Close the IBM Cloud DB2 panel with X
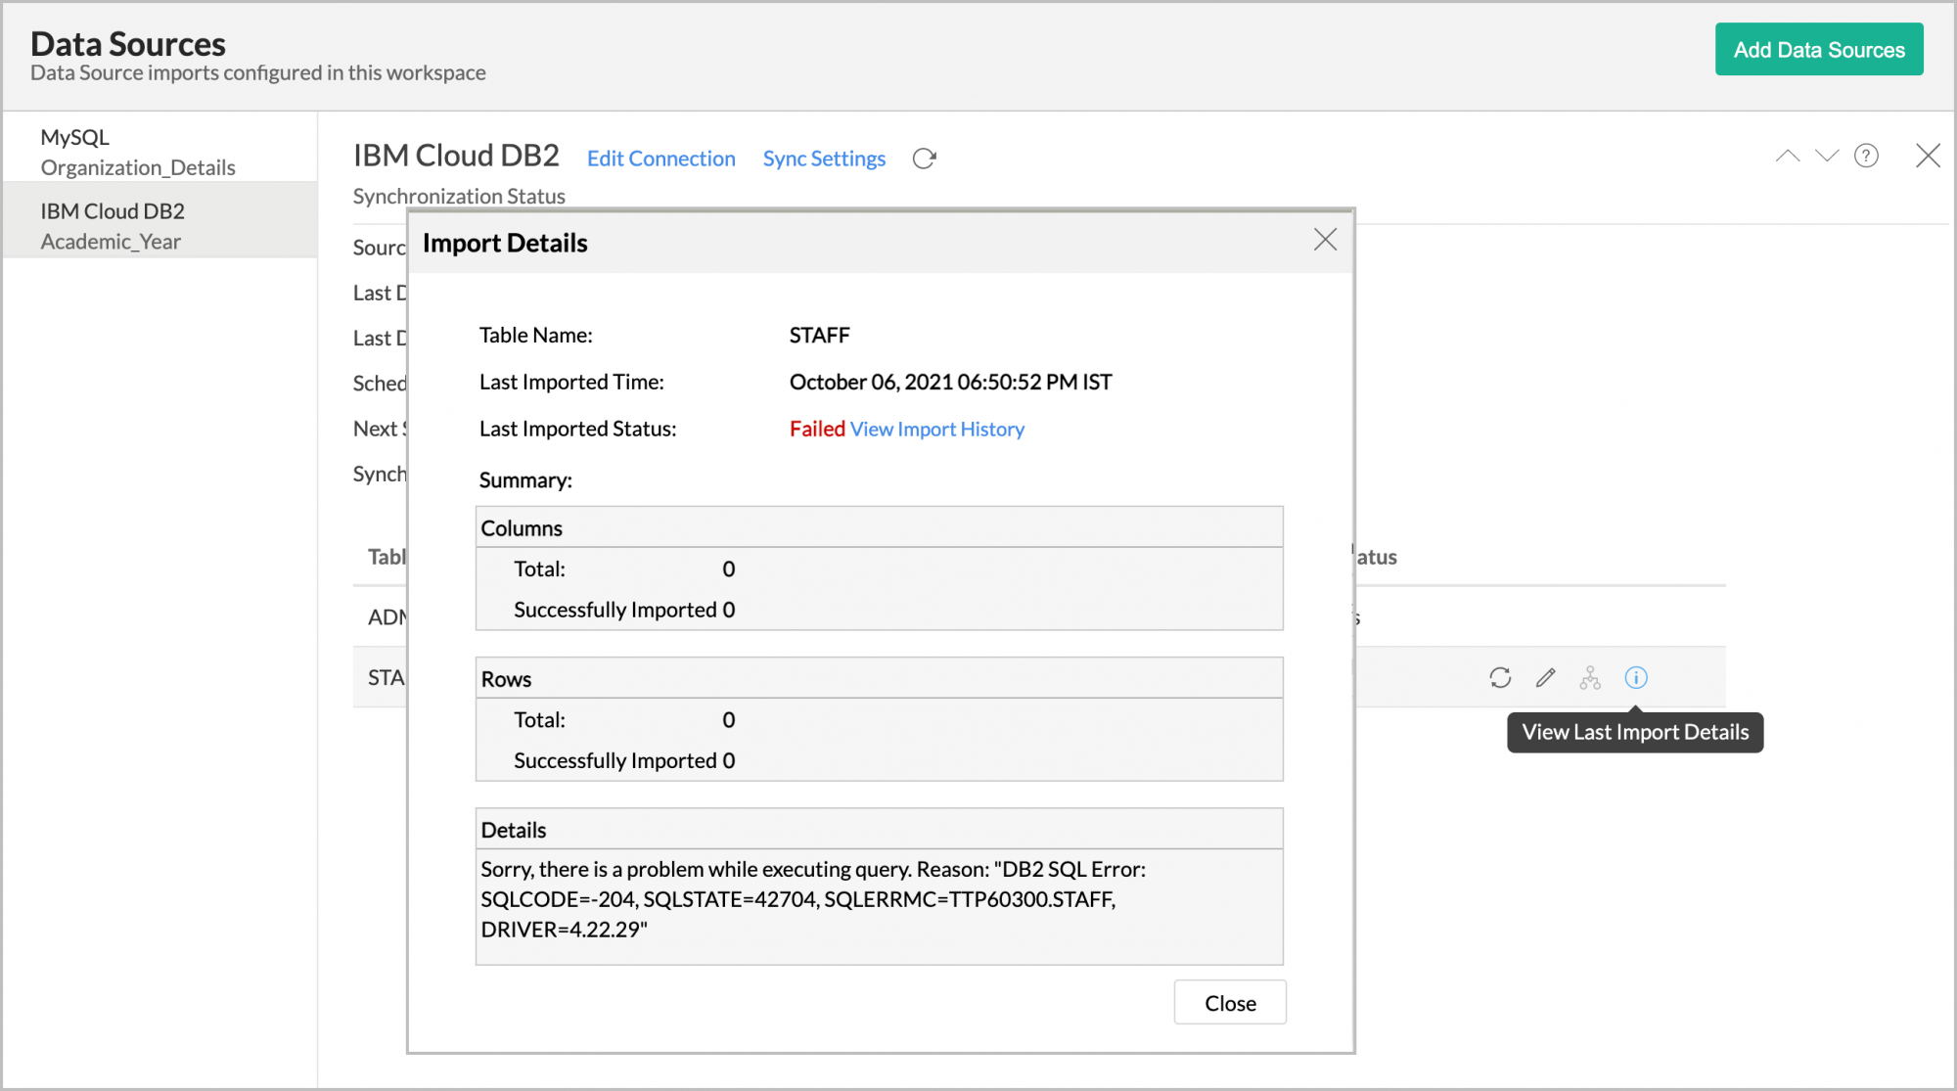 pyautogui.click(x=1928, y=157)
